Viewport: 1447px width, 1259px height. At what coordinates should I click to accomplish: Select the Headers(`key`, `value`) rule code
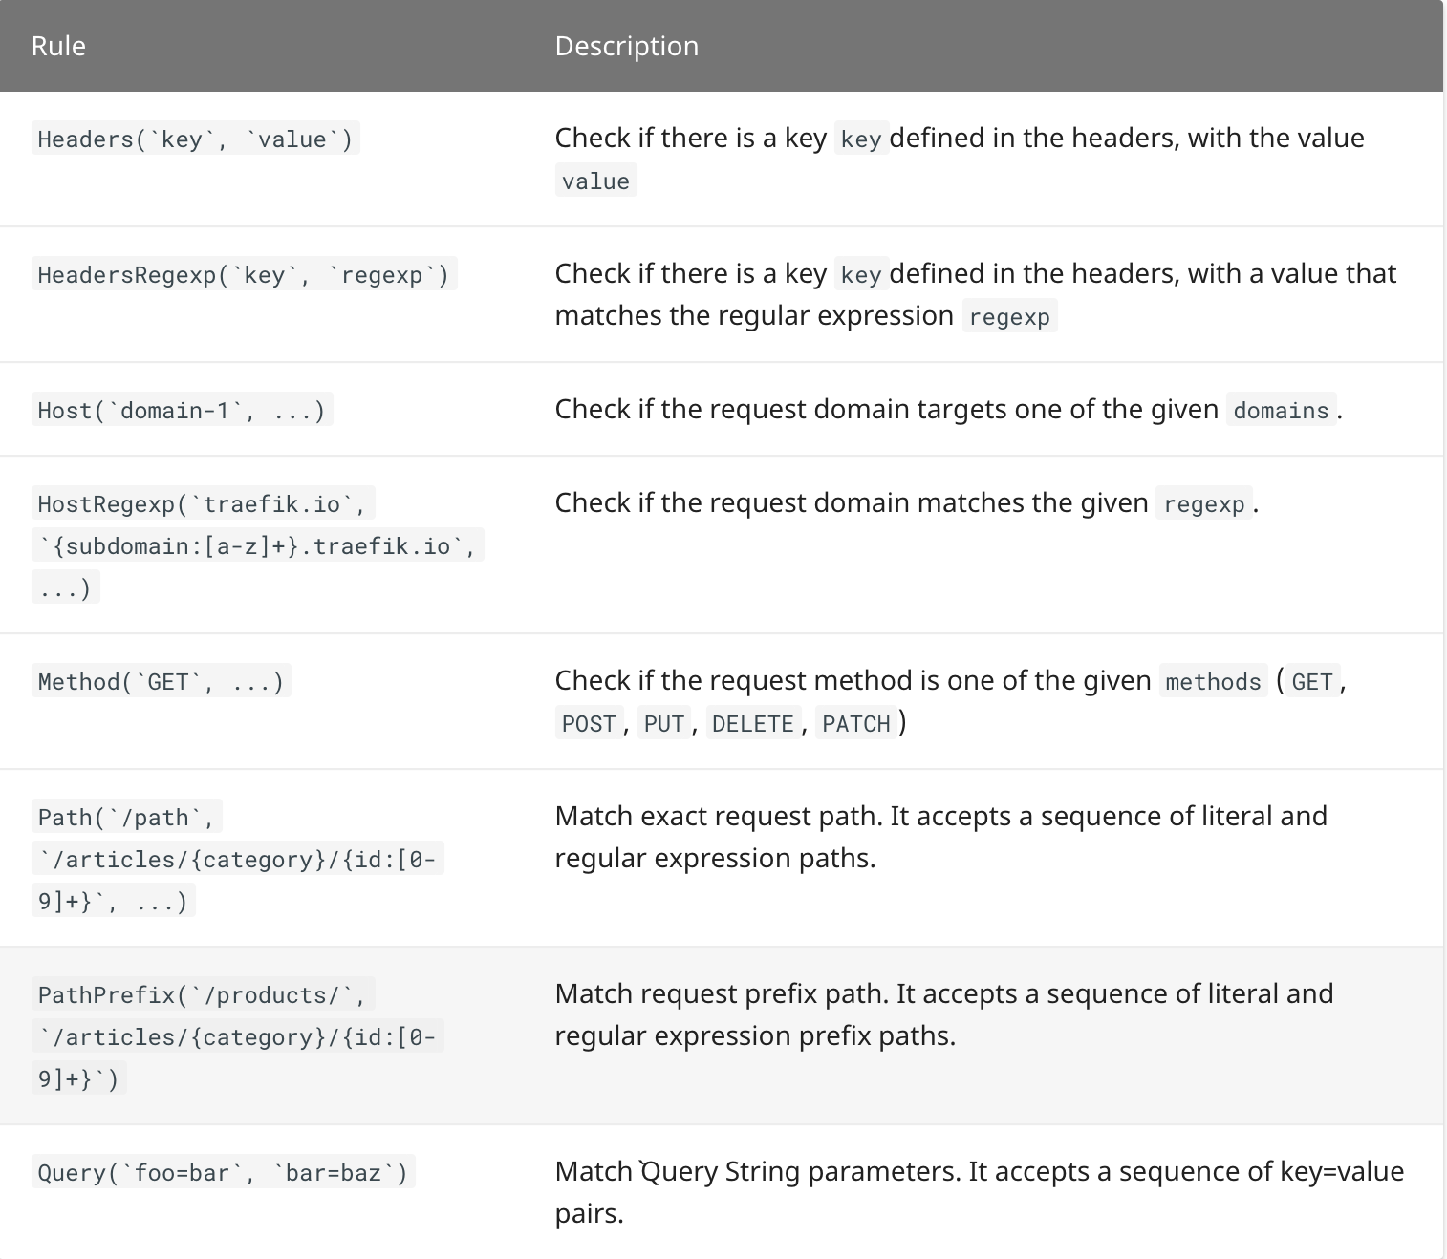(x=196, y=139)
